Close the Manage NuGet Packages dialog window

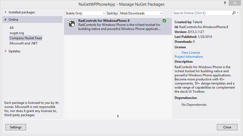click(x=235, y=3)
